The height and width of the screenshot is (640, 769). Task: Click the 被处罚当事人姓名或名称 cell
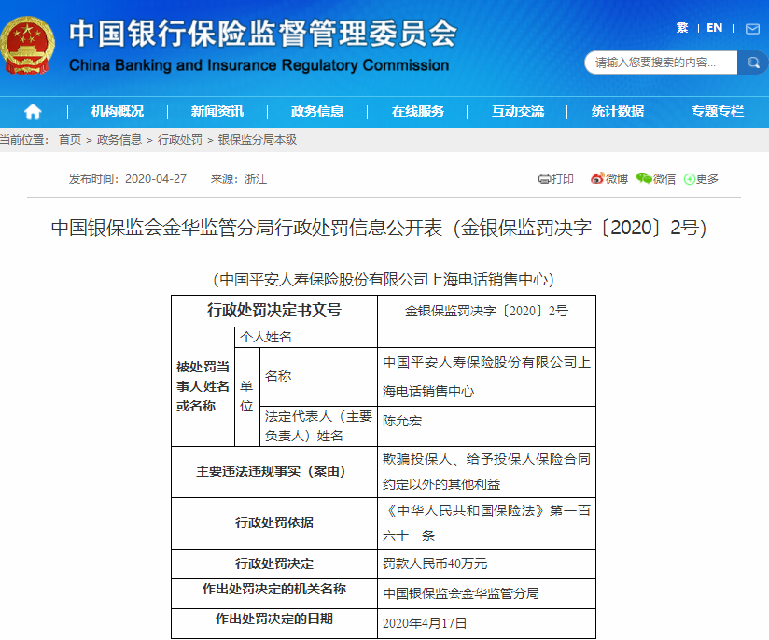pyautogui.click(x=203, y=386)
